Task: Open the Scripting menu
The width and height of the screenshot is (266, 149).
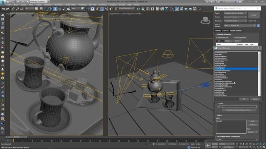Action: pos(113,5)
